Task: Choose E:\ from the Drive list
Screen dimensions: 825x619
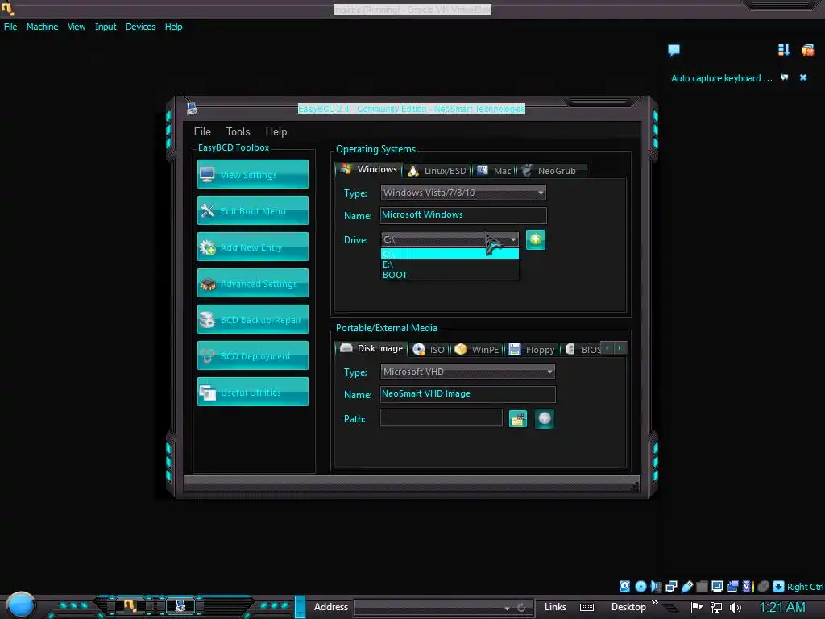Action: [450, 264]
